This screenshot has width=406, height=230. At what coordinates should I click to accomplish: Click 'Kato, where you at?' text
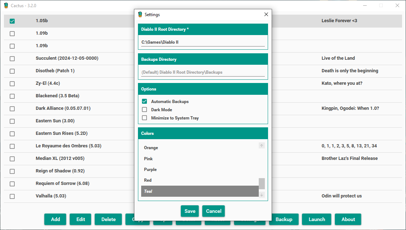tap(342, 83)
